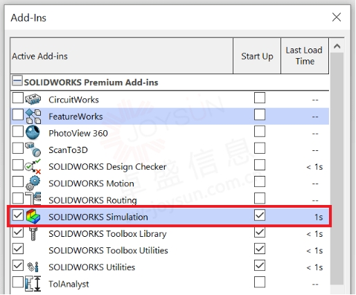Enable FeatureWorks Start Up checkbox
Image resolution: width=356 pixels, height=295 pixels.
pos(260,114)
